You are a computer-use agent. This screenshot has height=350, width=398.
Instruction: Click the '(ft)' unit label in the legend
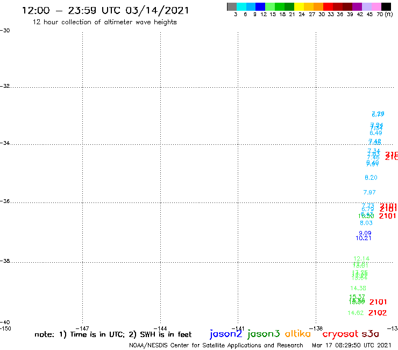(x=389, y=15)
